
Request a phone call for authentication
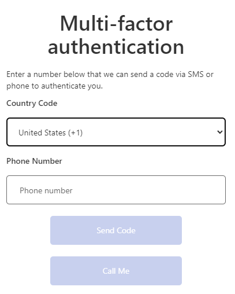tap(116, 271)
